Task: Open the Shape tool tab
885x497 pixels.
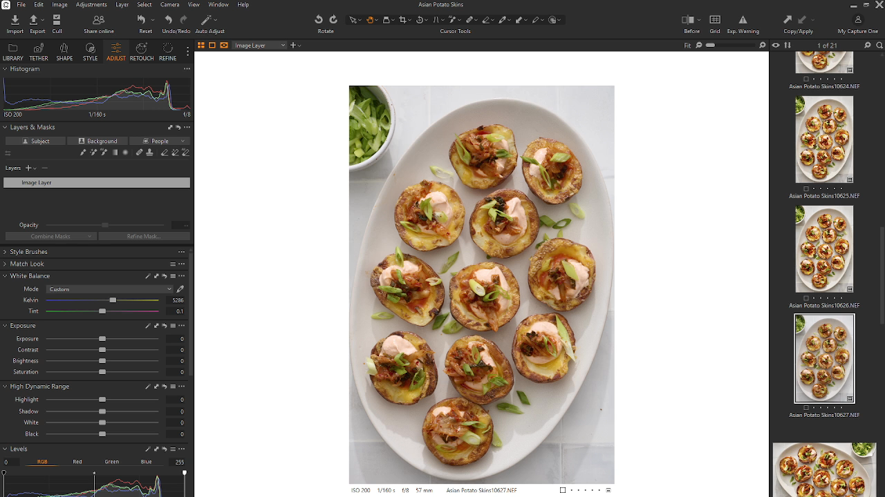Action: tap(64, 52)
